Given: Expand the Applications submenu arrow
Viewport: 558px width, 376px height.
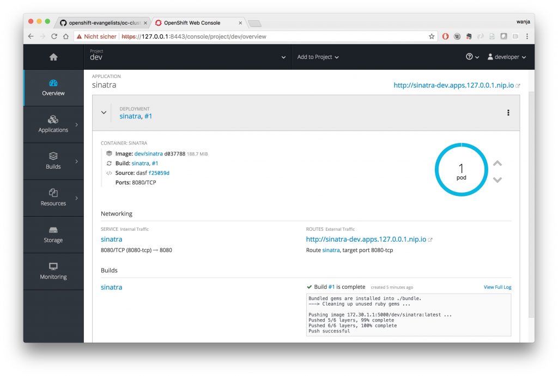Looking at the screenshot, I should click(x=76, y=124).
